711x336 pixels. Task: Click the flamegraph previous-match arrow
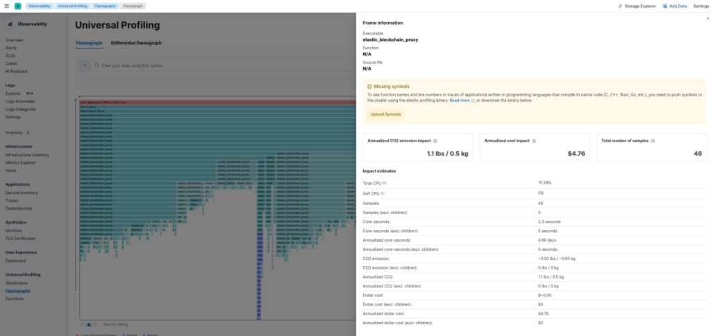82,324
